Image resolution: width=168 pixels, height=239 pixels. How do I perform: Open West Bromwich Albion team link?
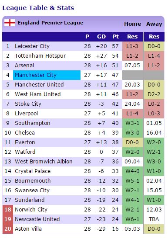[44, 162]
